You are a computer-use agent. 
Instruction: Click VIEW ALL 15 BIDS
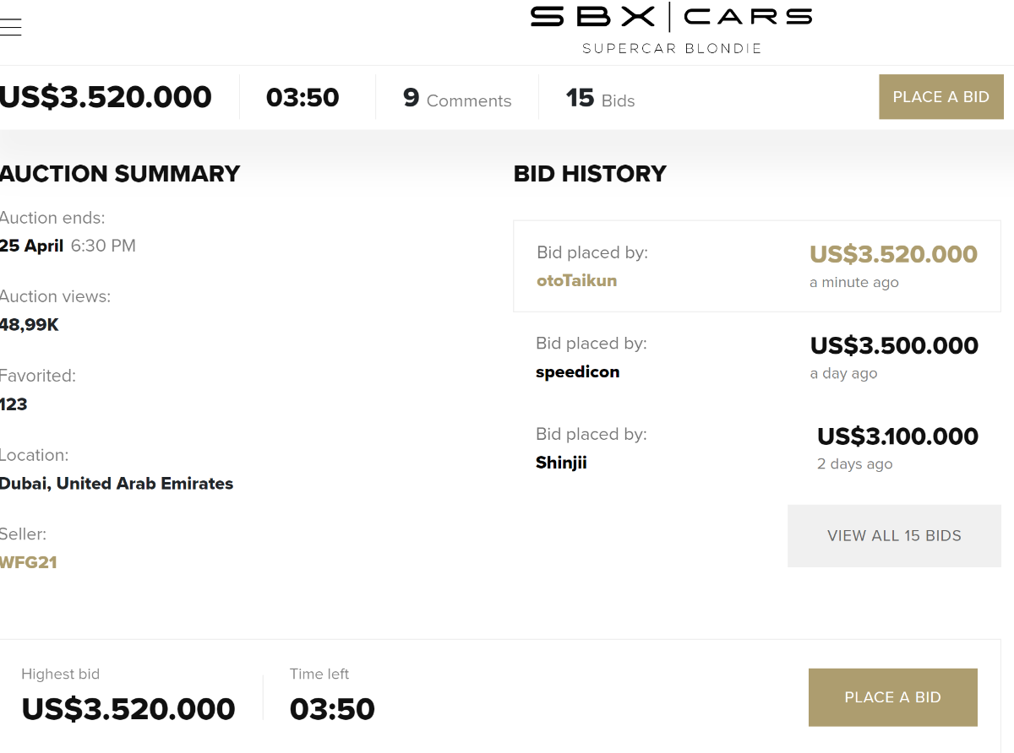(894, 536)
